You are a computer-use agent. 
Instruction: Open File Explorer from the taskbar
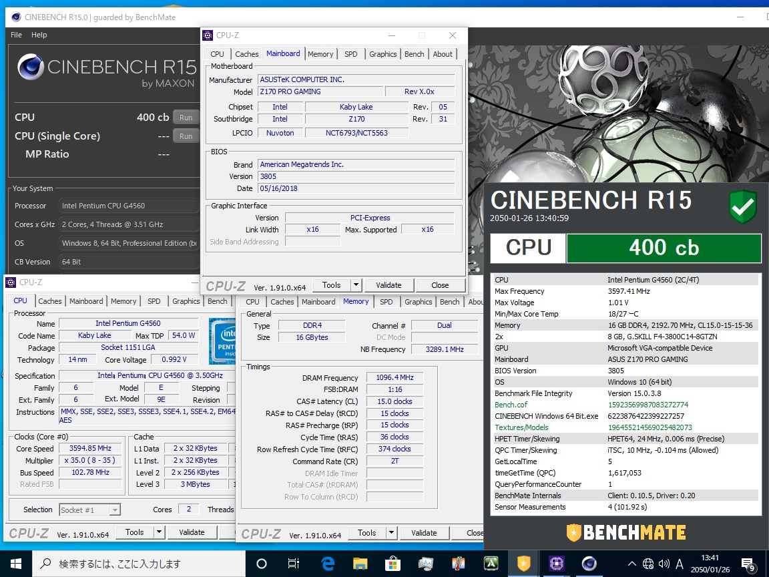[360, 564]
